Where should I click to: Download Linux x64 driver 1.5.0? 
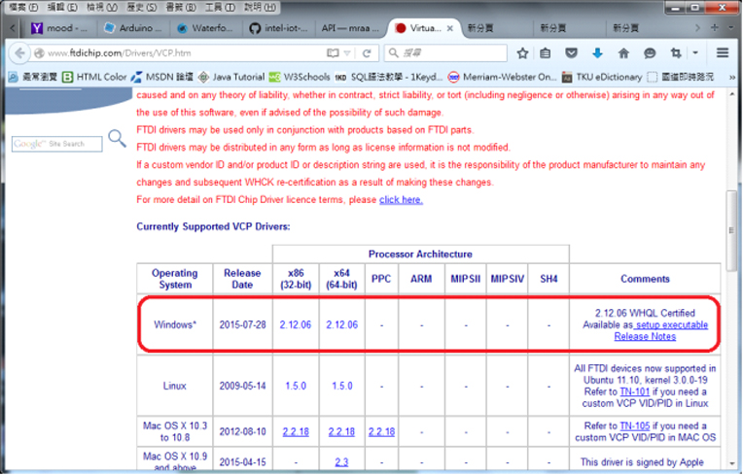(x=341, y=386)
